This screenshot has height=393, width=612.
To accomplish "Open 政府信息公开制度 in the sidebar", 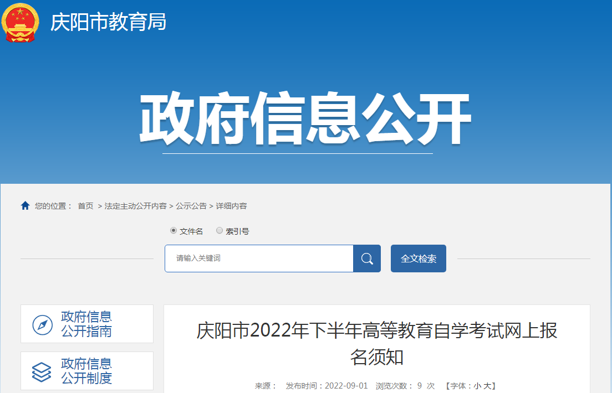I will [87, 371].
